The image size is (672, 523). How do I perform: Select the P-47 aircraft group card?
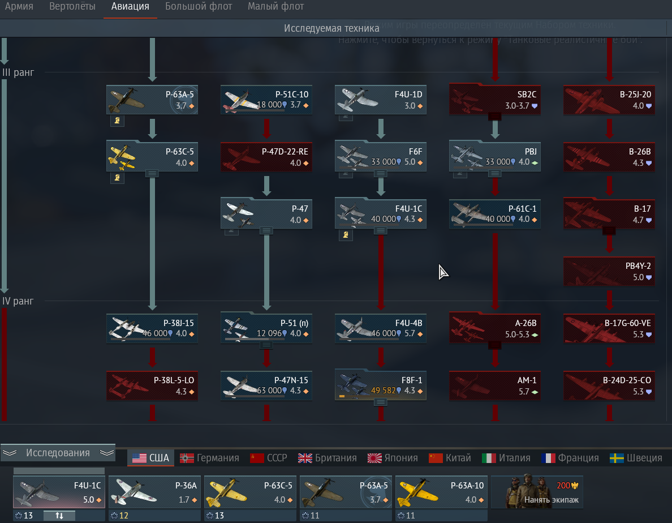266,214
